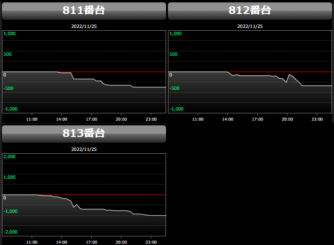334x245 pixels.
Task: Click the 2022/11/25 date above 811 chart
Action: tap(84, 26)
